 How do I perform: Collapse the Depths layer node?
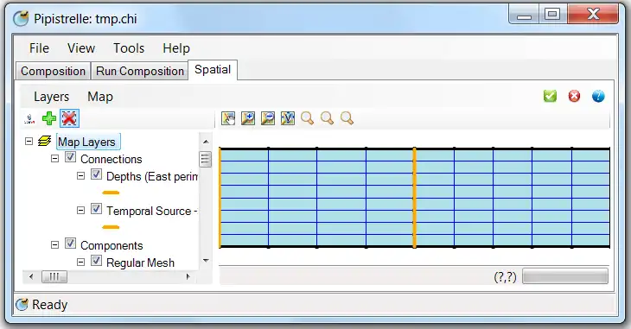point(80,176)
